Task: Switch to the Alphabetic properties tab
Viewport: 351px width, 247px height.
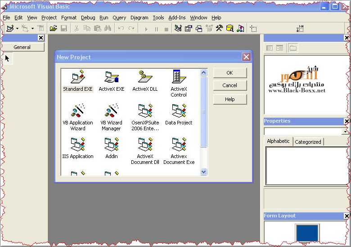Action: pos(278,141)
